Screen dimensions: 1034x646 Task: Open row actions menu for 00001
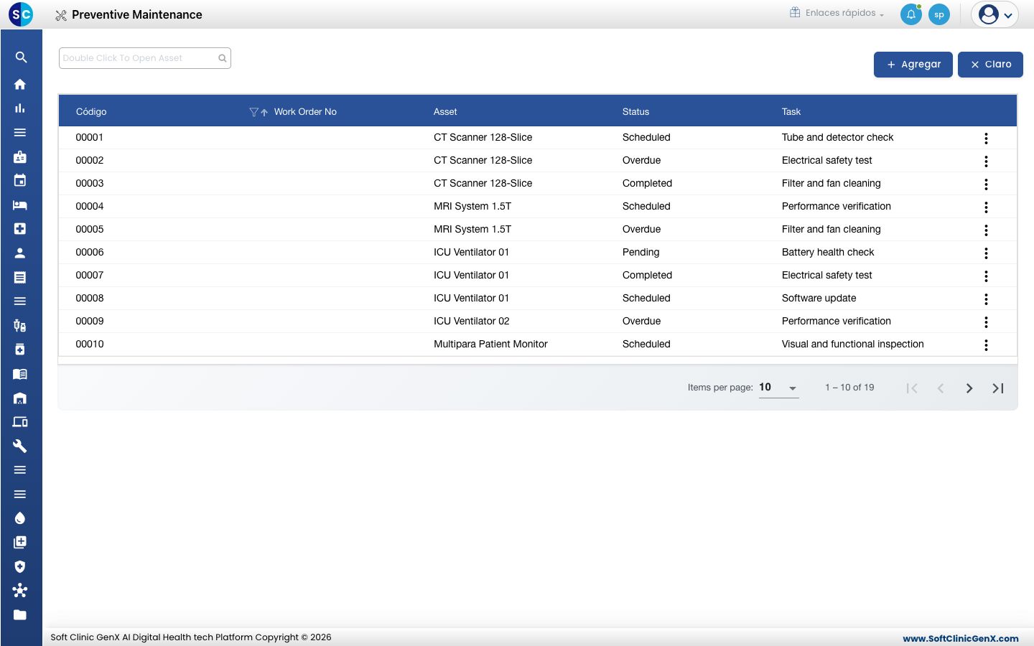click(986, 138)
